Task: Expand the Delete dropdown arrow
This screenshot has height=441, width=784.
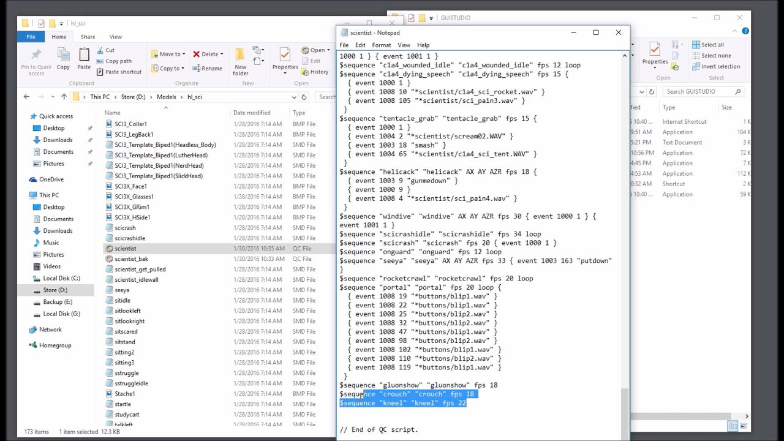Action: pos(221,54)
